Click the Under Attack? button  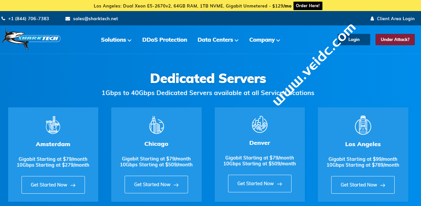[395, 39]
